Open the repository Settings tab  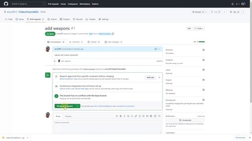[x=104, y=19]
